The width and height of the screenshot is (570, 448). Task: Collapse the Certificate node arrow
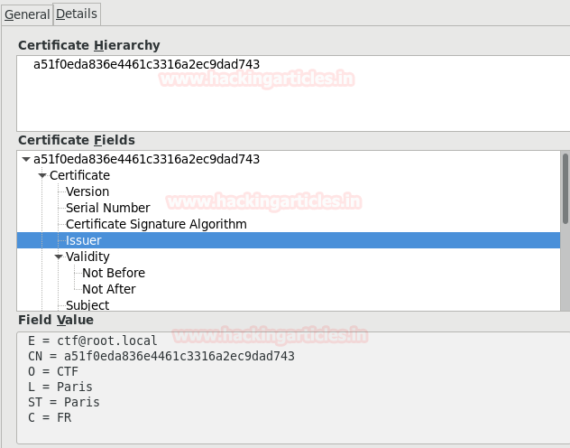point(41,176)
